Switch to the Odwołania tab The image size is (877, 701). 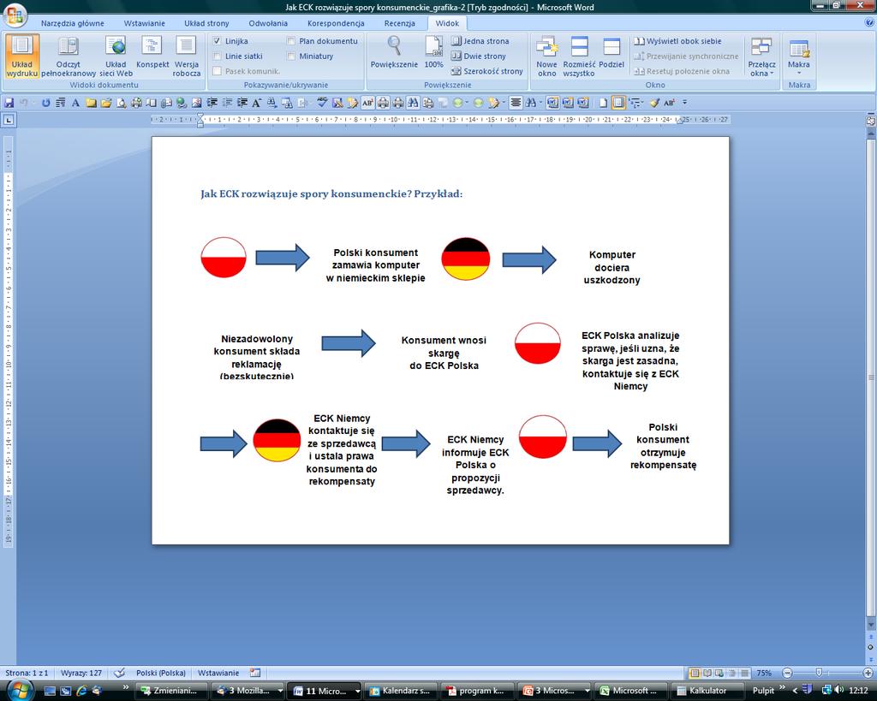[268, 23]
